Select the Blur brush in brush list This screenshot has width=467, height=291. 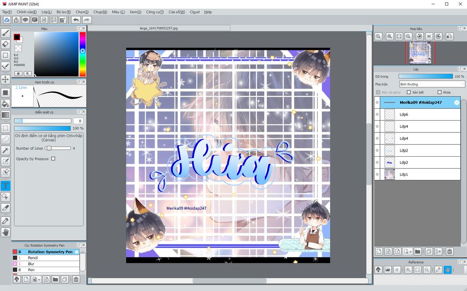(46, 264)
